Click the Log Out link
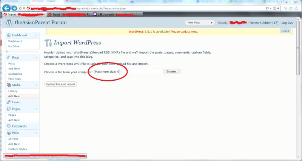This screenshot has height=161, width=302. coord(287,23)
